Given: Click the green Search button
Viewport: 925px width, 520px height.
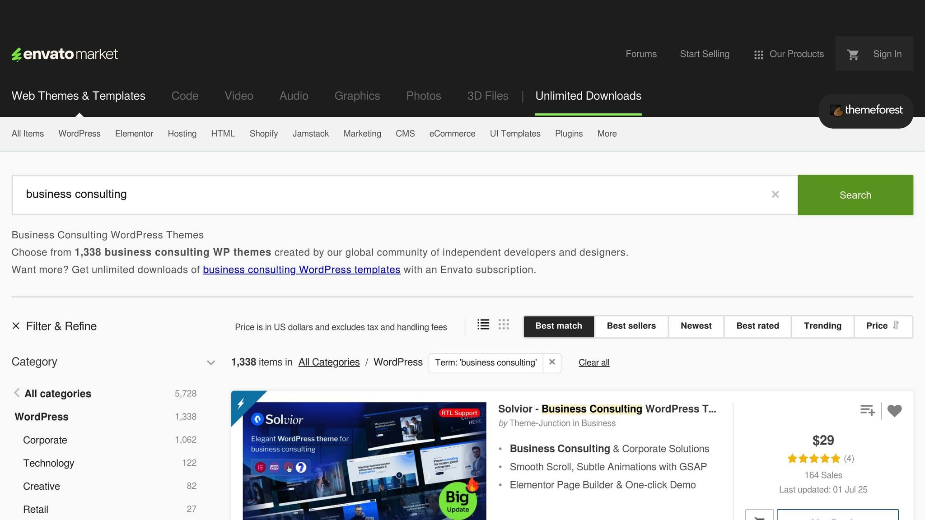Looking at the screenshot, I should click(x=855, y=195).
